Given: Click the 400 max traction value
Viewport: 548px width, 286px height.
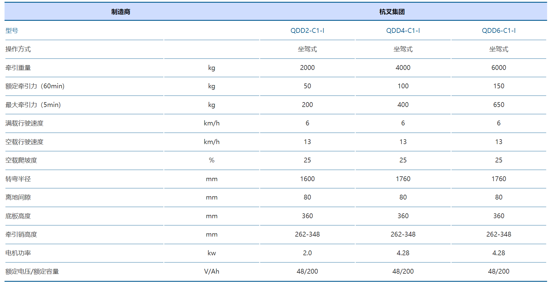Looking at the screenshot, I should click(403, 105).
